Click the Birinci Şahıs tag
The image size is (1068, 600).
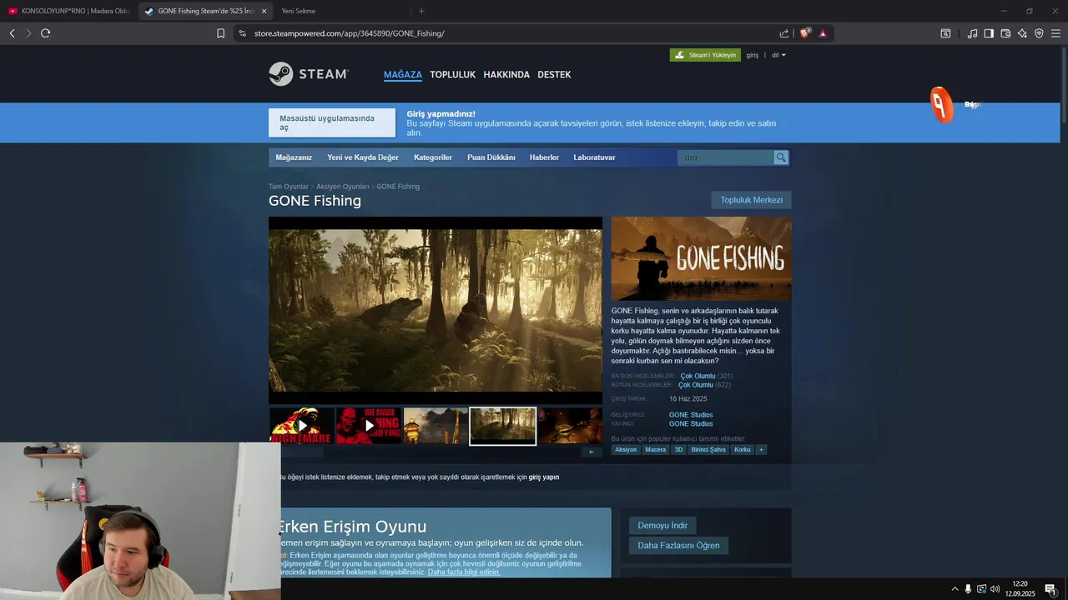click(708, 449)
